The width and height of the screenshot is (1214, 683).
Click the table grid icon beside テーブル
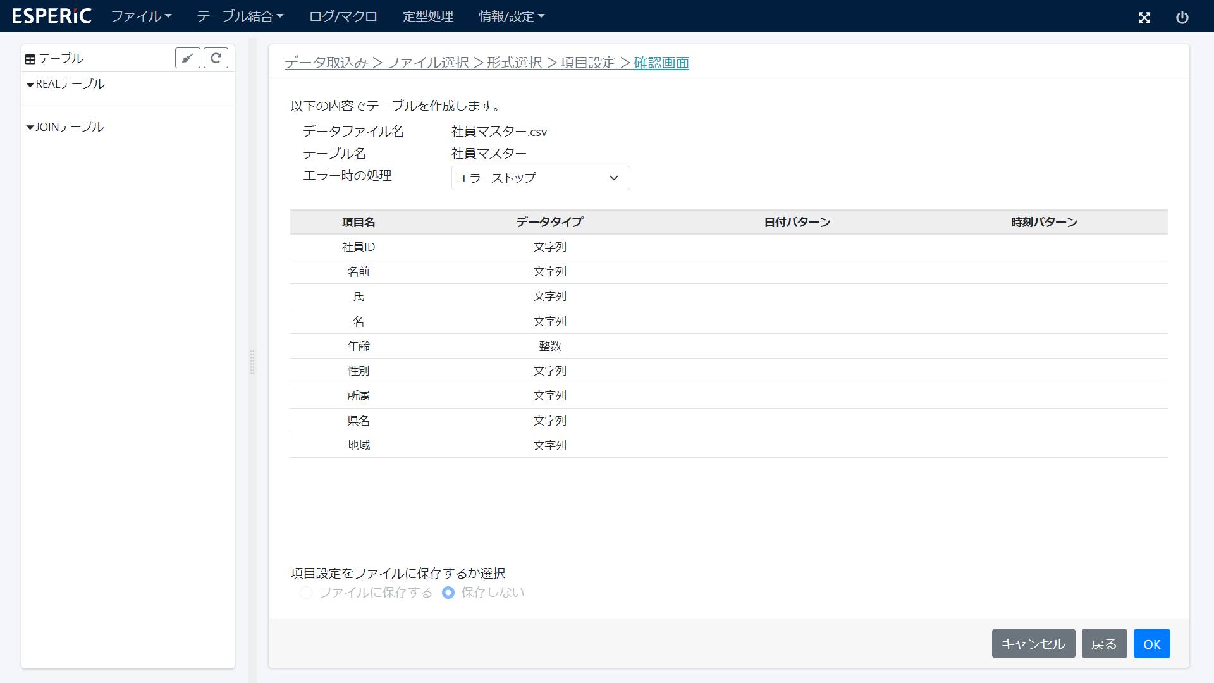30,59
